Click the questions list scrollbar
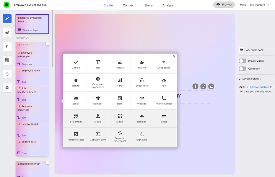This screenshot has height=177, width=275. tap(53, 39)
